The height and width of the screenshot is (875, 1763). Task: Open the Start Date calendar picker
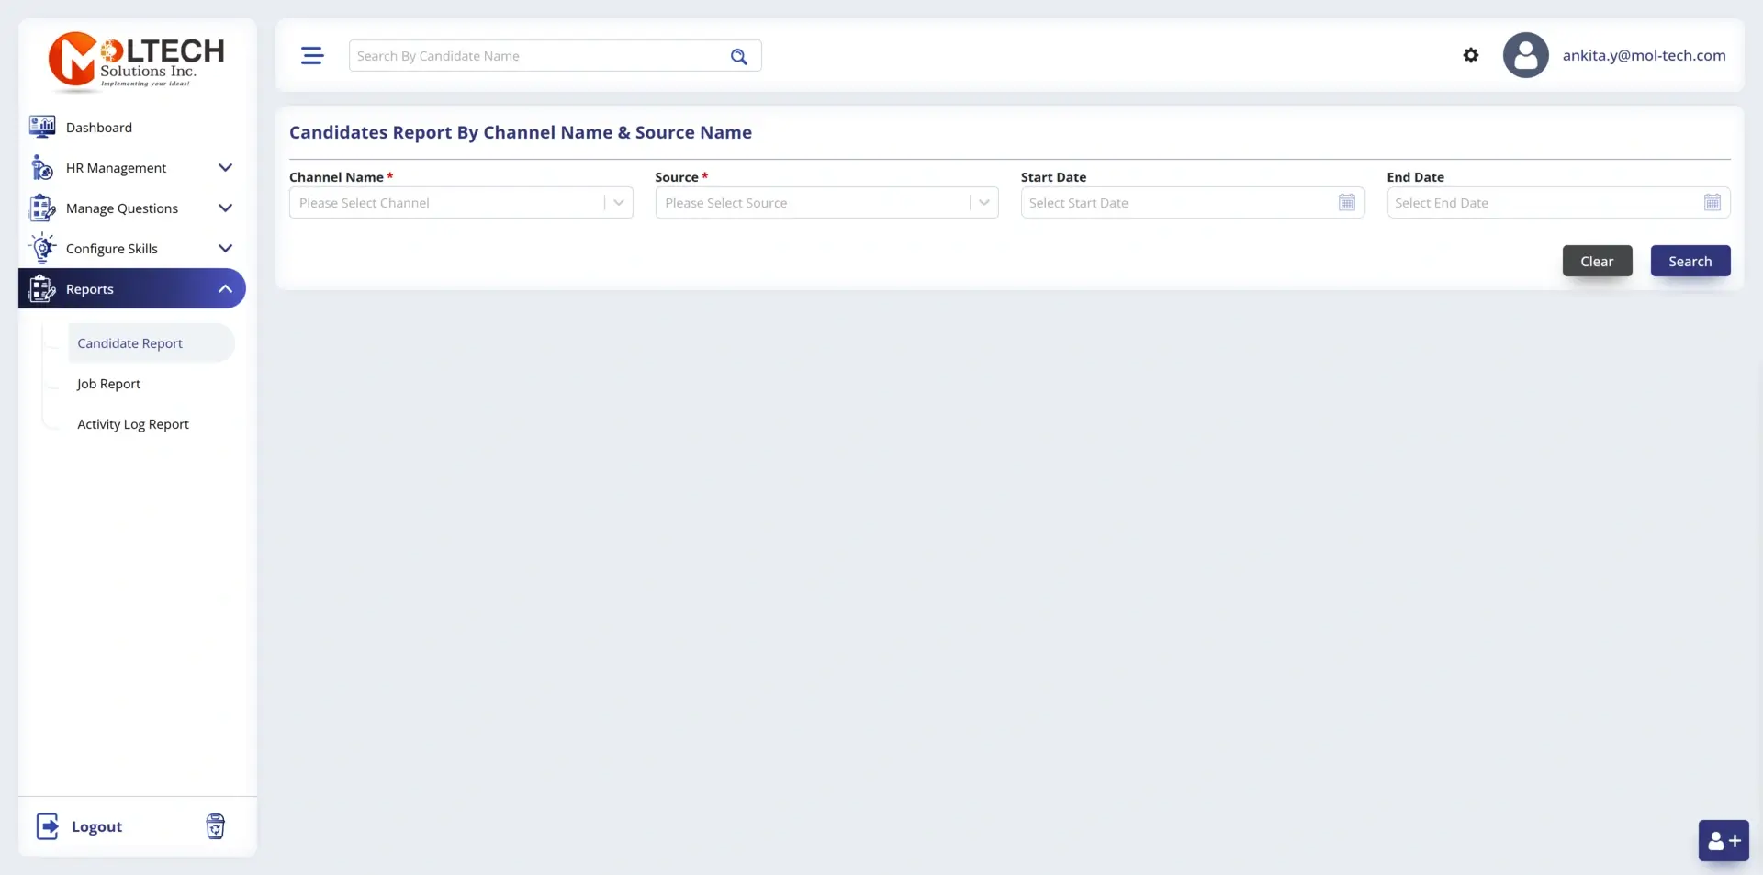click(x=1346, y=202)
